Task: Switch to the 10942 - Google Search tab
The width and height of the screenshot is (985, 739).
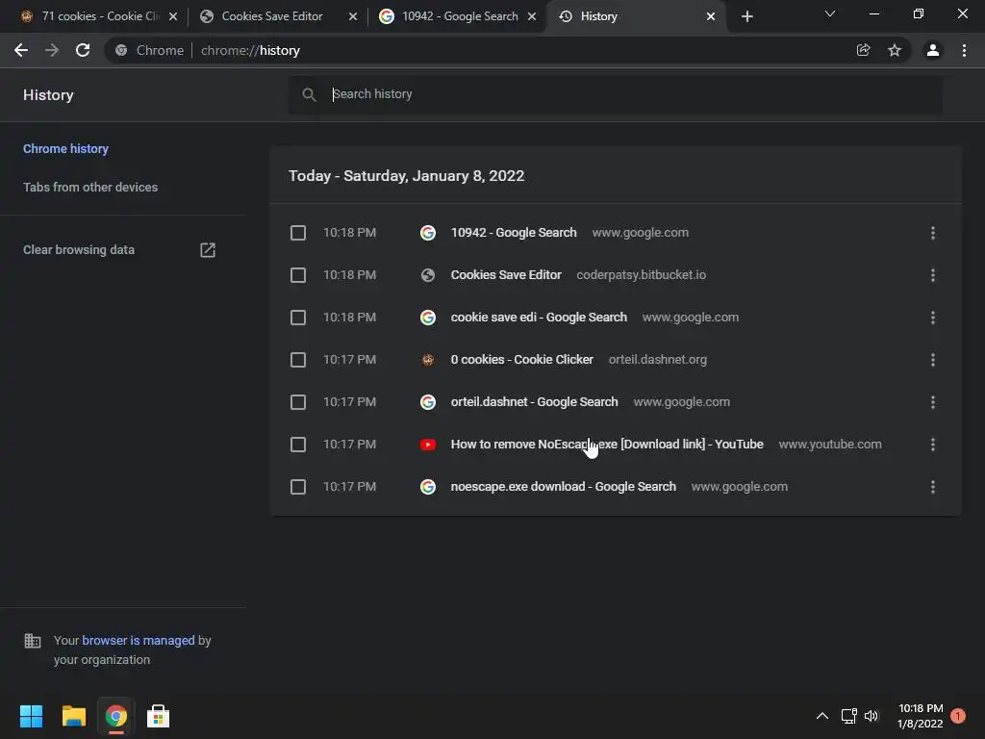Action: [460, 16]
